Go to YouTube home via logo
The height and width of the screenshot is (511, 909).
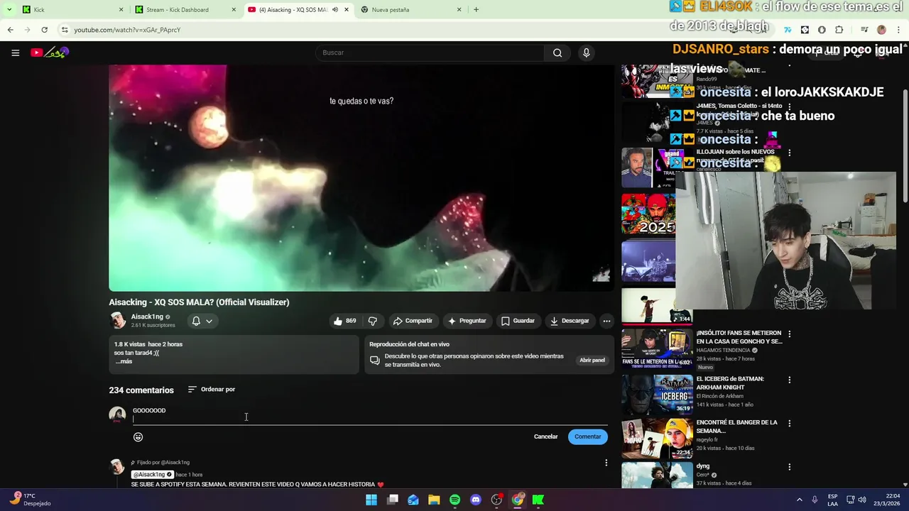click(50, 53)
